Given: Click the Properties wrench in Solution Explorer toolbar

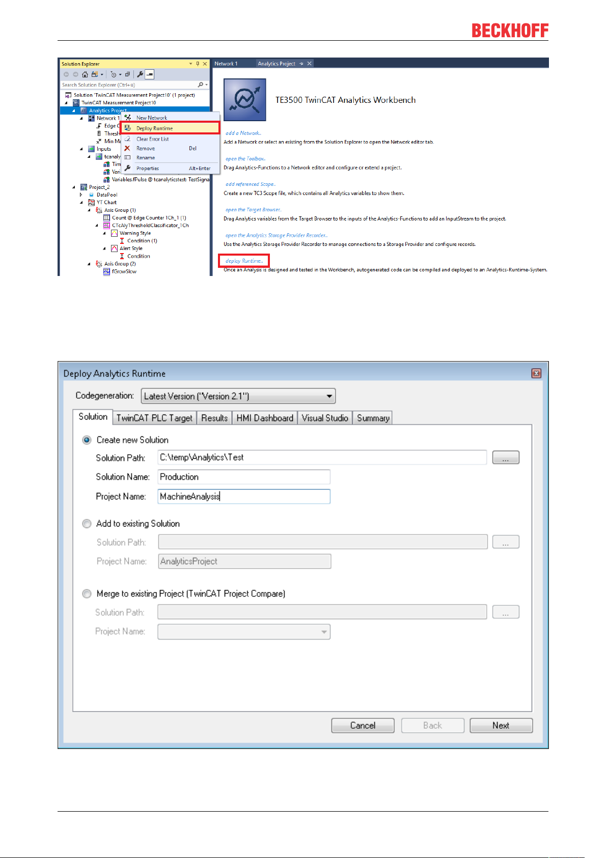Looking at the screenshot, I should 140,74.
